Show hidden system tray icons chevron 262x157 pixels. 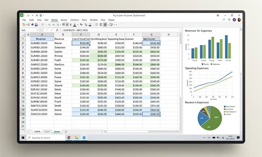[204, 138]
